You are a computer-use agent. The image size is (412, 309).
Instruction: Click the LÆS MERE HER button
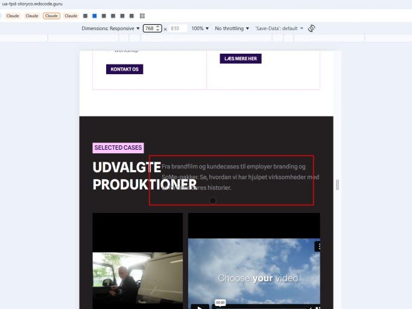(241, 59)
